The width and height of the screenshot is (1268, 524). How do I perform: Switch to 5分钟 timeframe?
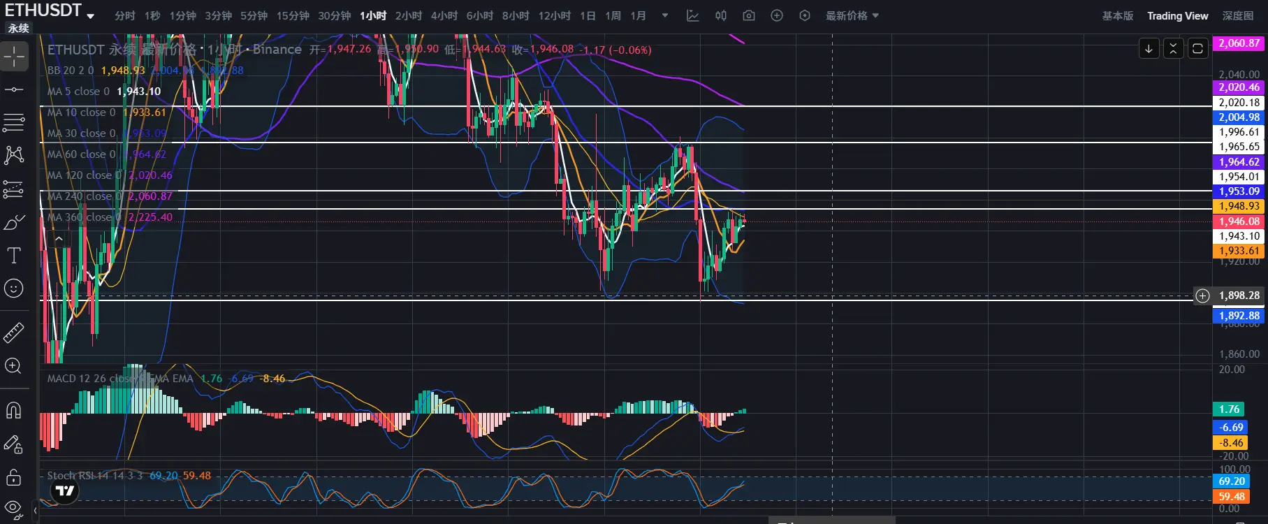254,15
